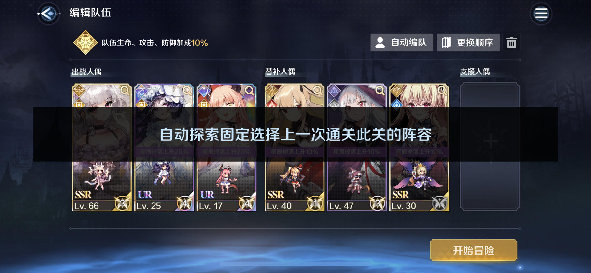Select the Lv. 25 UR doll card

pyautogui.click(x=164, y=147)
